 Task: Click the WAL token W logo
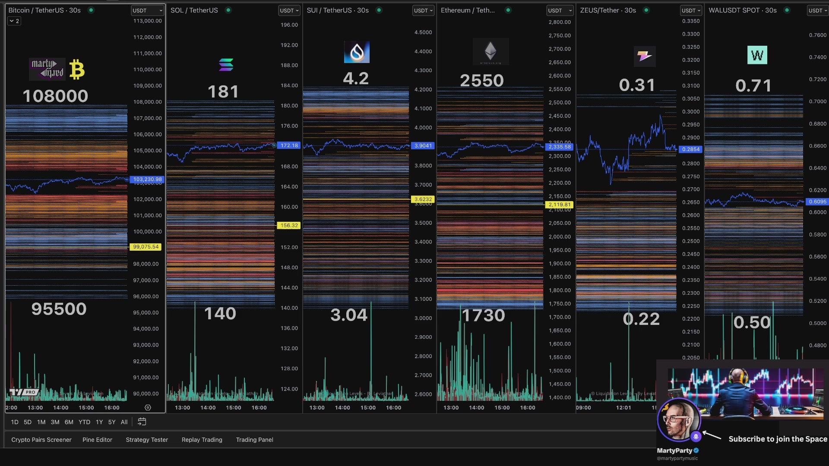(757, 55)
